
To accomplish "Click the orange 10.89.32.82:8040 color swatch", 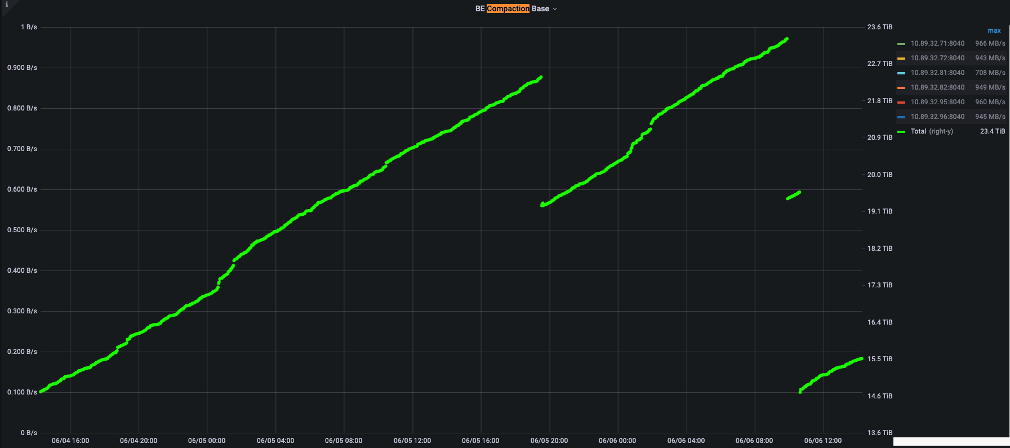I will click(x=901, y=88).
